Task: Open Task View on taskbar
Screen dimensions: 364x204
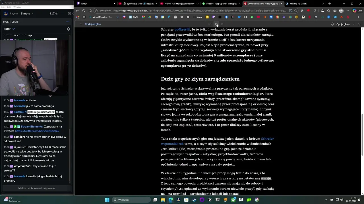Action: point(155,200)
